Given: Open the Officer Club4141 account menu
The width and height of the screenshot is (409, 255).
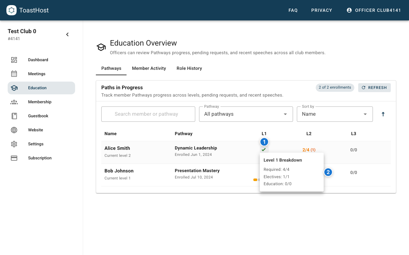Looking at the screenshot, I should click(374, 10).
